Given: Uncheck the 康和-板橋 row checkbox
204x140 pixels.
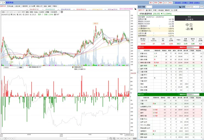Looking at the screenshot, I should coord(139,59).
